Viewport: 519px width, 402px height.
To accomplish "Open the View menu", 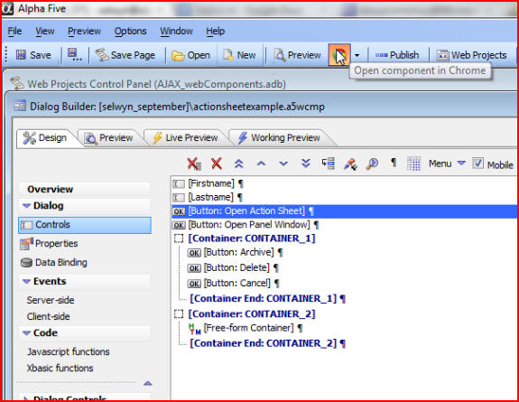I will [x=45, y=31].
